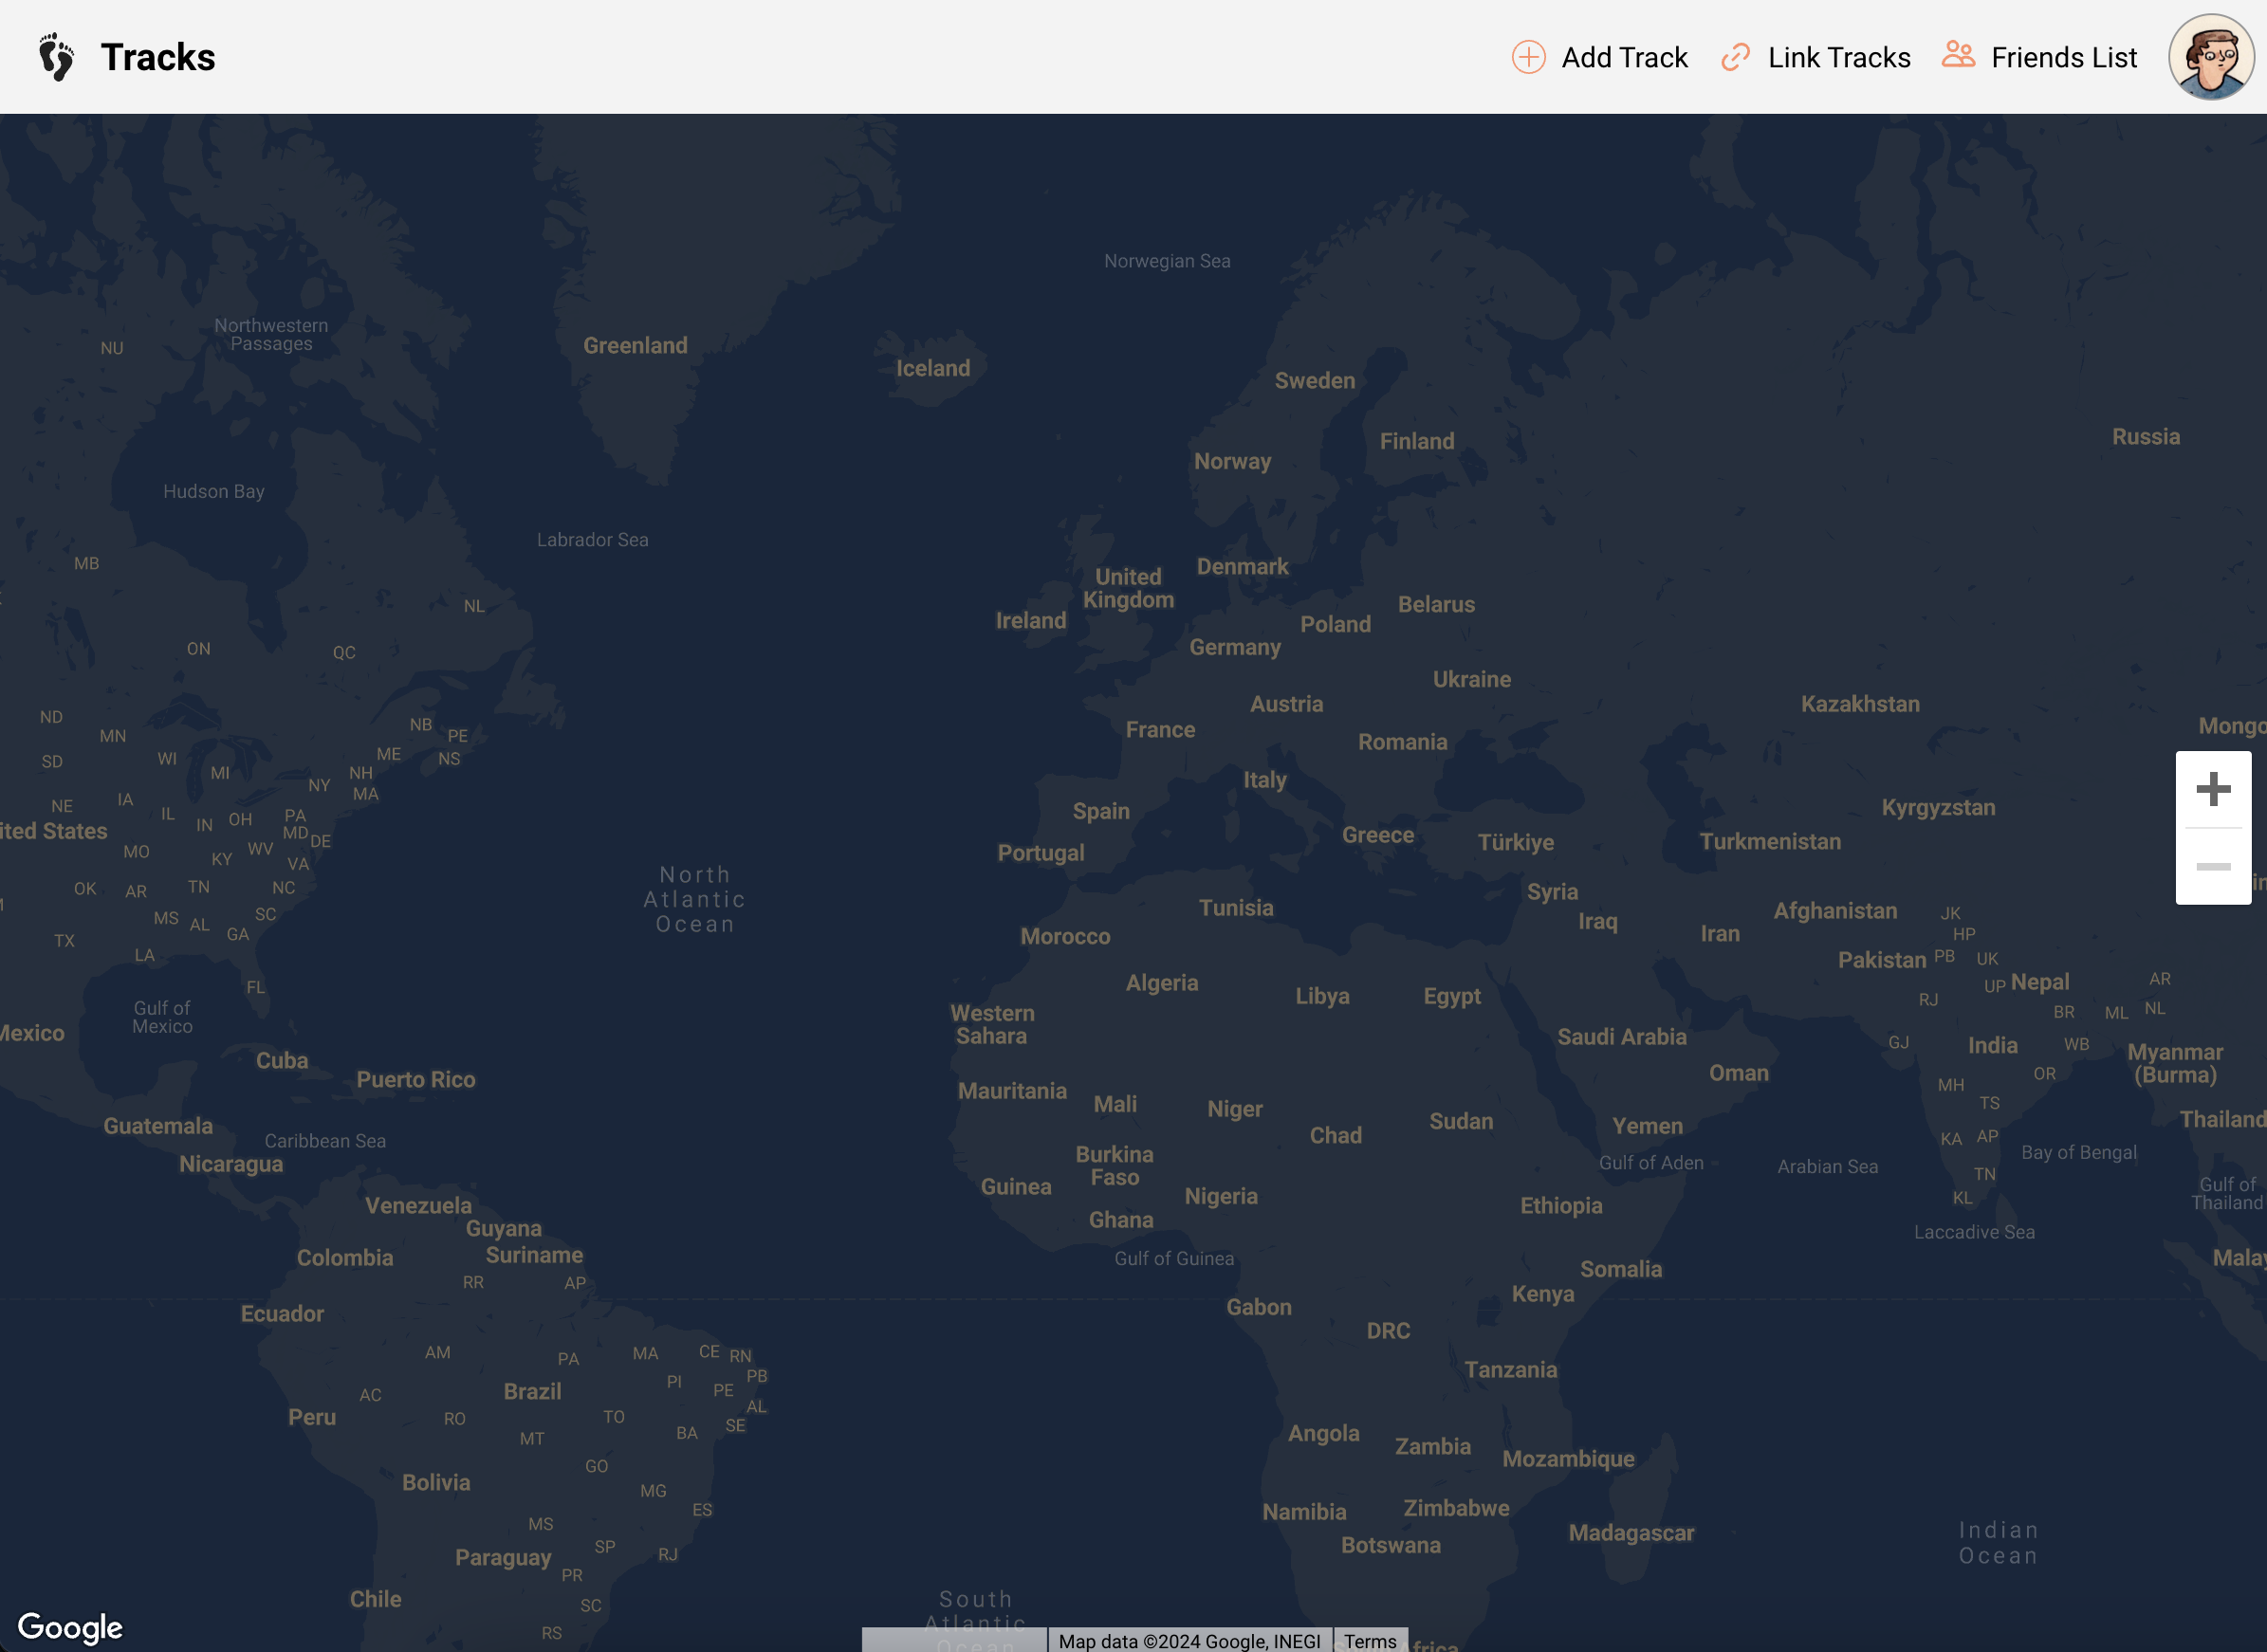Click the North Atlantic Ocean label
This screenshot has width=2267, height=1652.
pos(695,899)
